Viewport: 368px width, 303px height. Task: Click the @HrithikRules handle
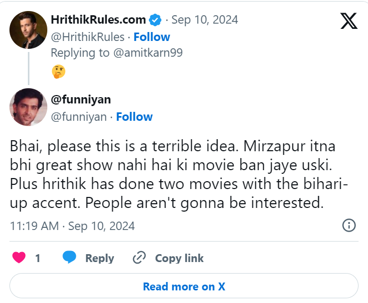(x=88, y=37)
